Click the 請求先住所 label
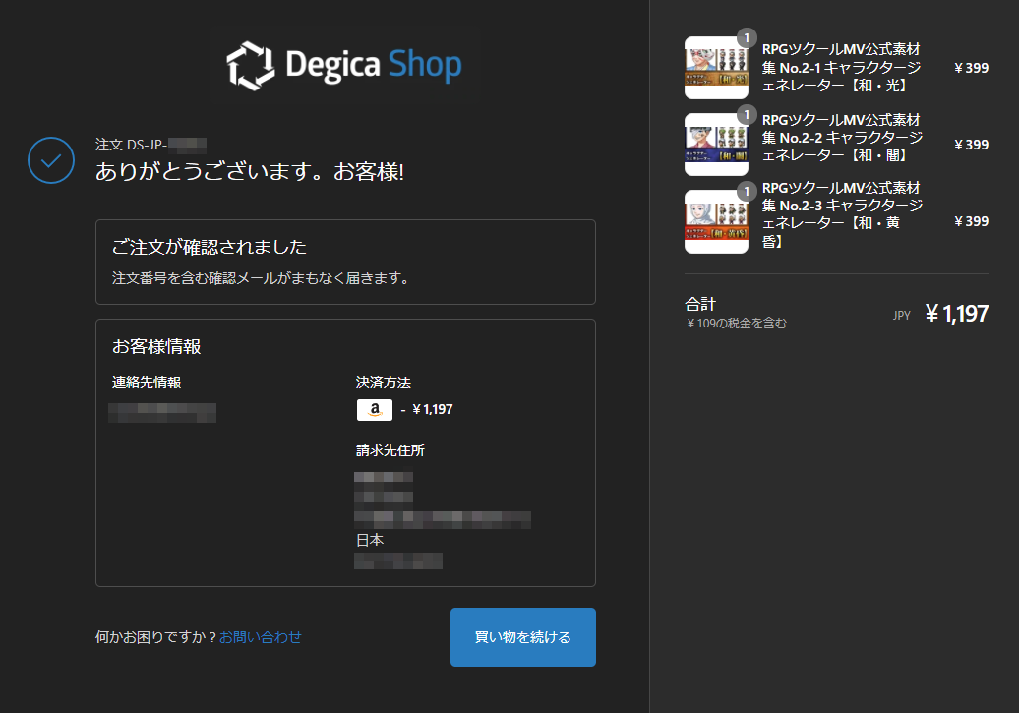This screenshot has height=713, width=1019. 390,450
